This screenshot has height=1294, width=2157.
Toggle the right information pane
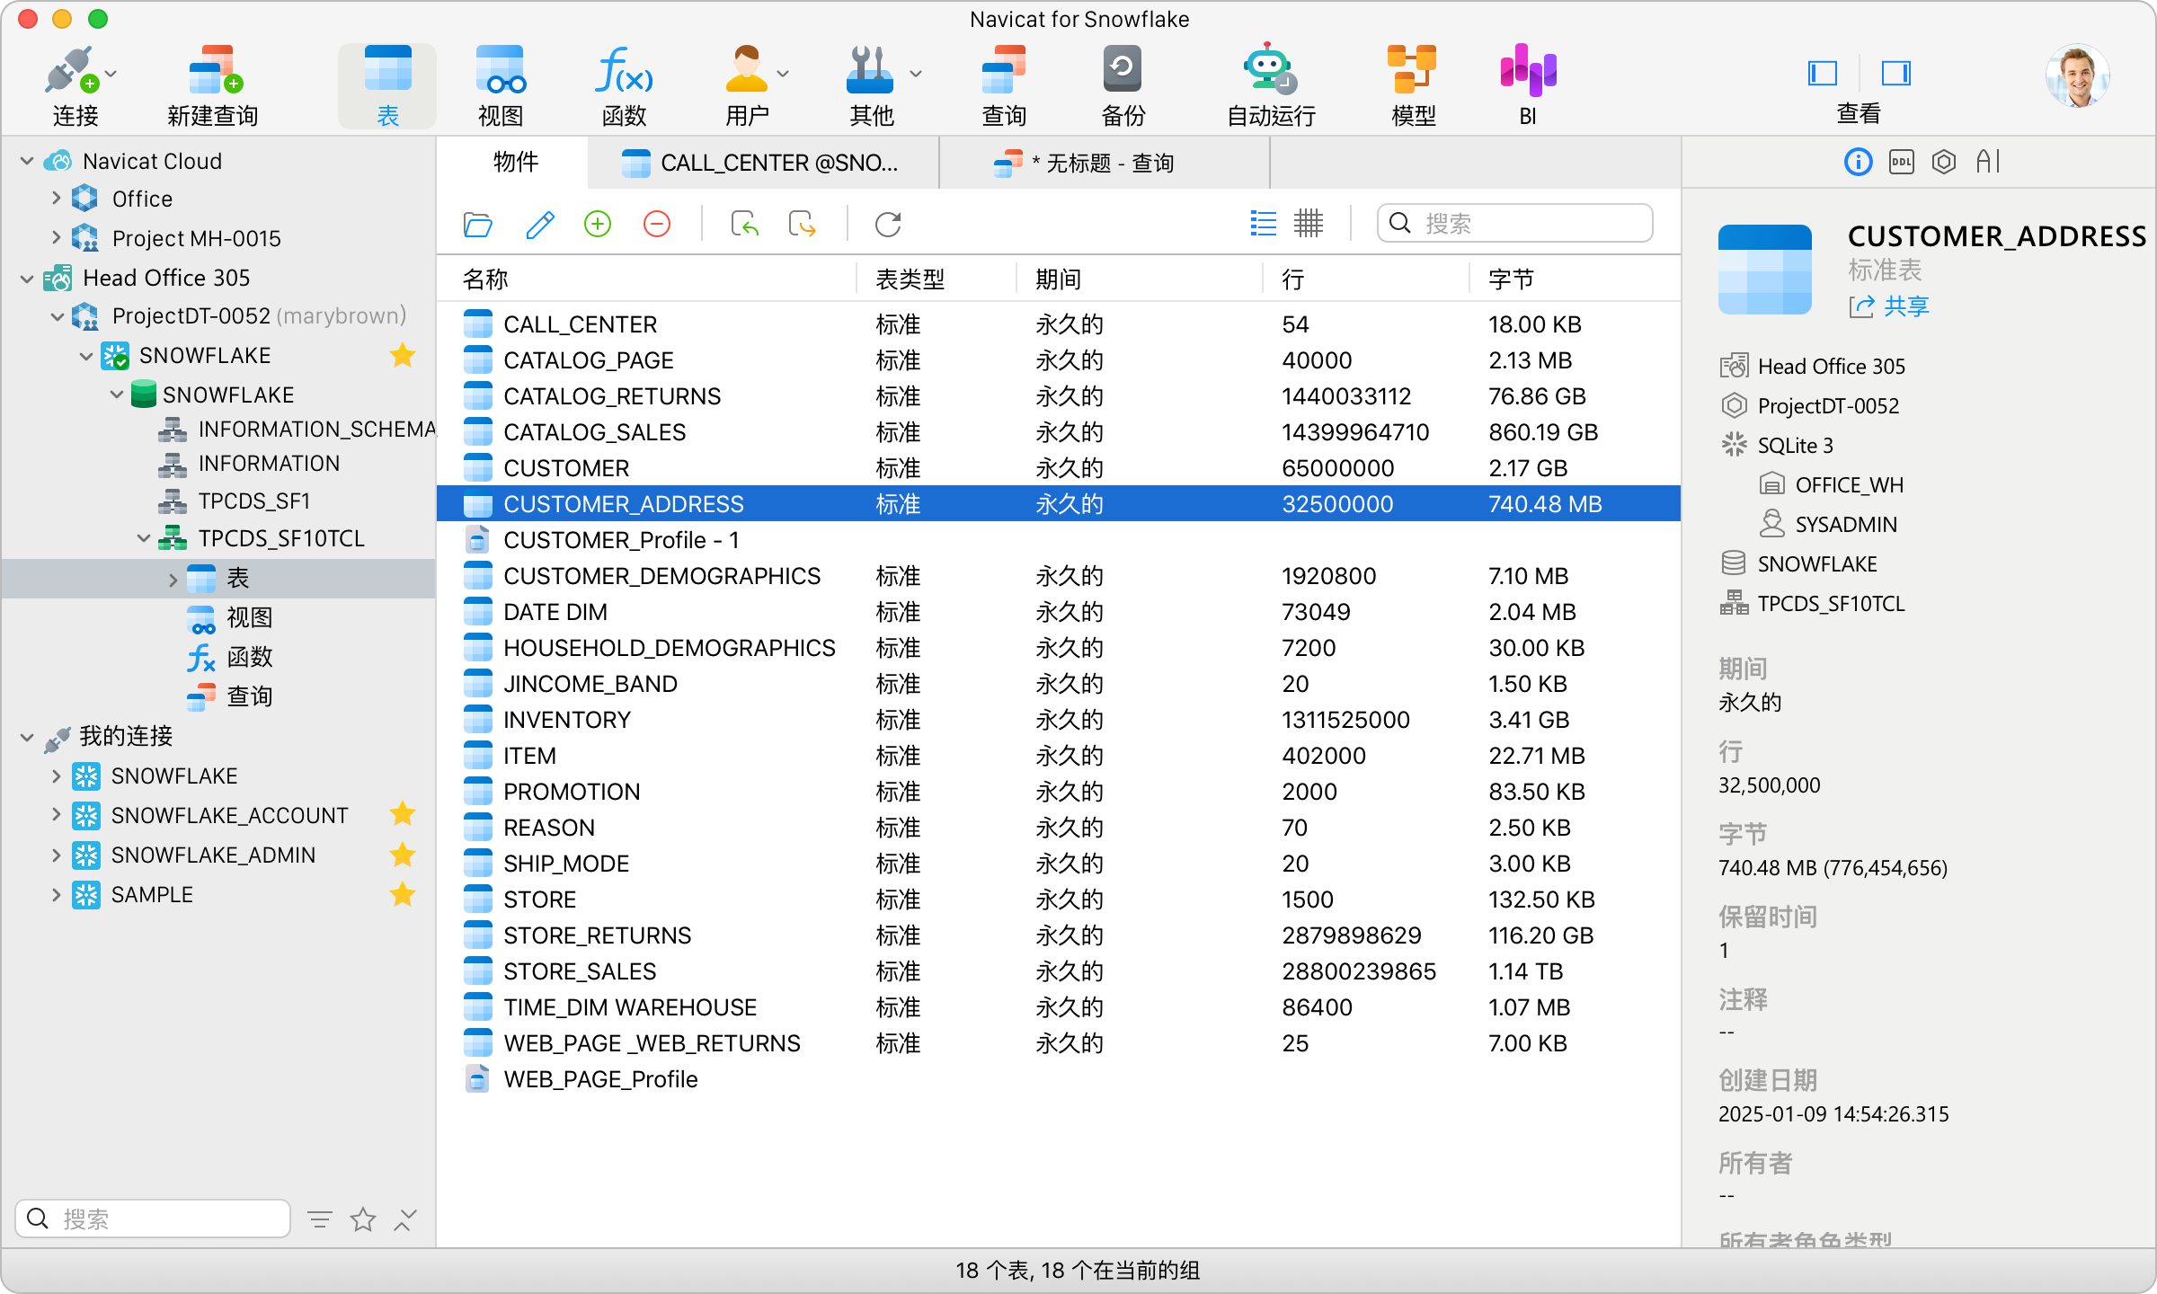coord(1895,73)
